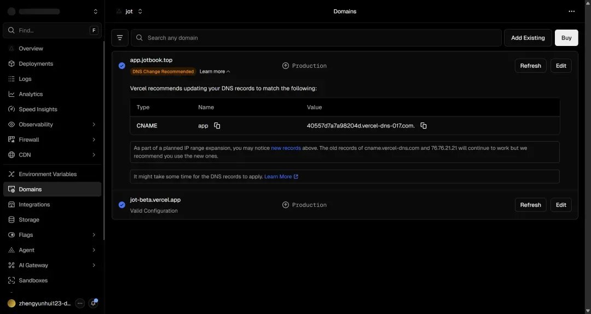The width and height of the screenshot is (591, 314).
Task: Expand the Agent submenu chevron
Action: 94,250
